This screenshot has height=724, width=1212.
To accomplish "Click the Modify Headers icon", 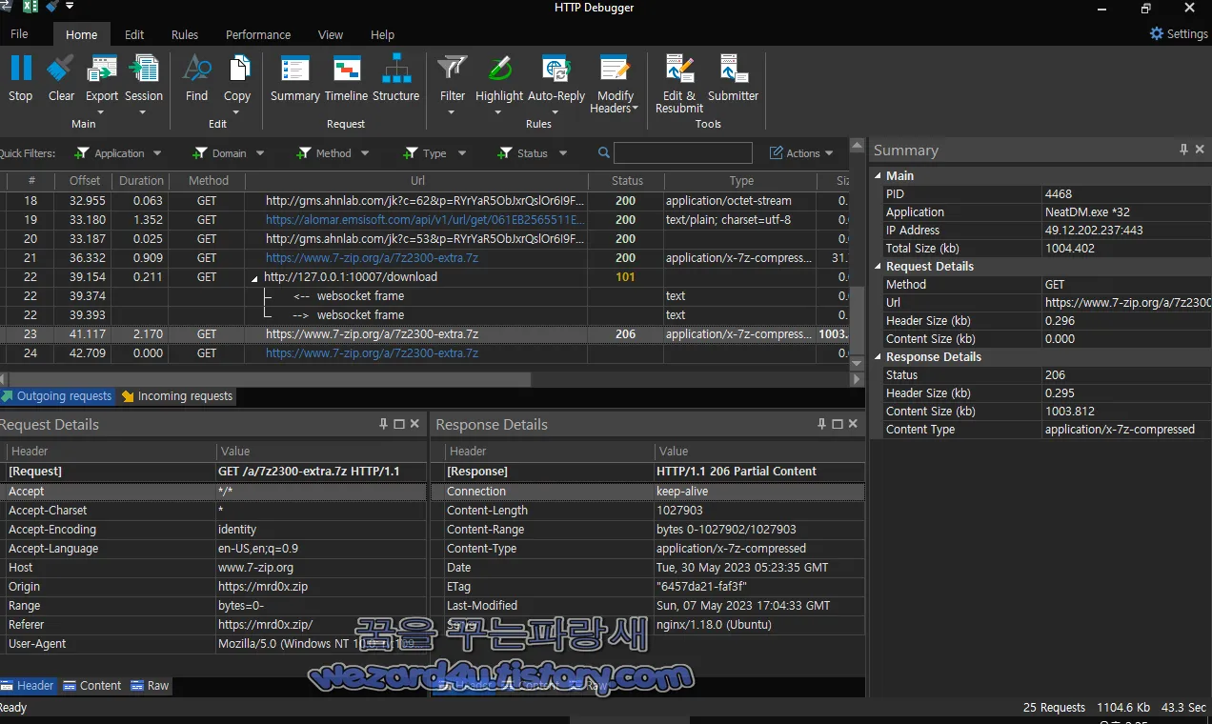I will 616,69.
